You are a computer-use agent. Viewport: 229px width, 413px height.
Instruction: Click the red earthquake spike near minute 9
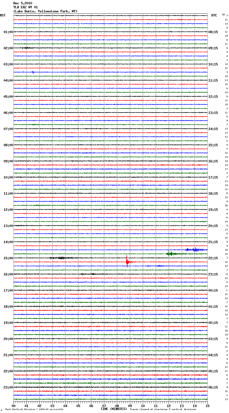pyautogui.click(x=127, y=262)
